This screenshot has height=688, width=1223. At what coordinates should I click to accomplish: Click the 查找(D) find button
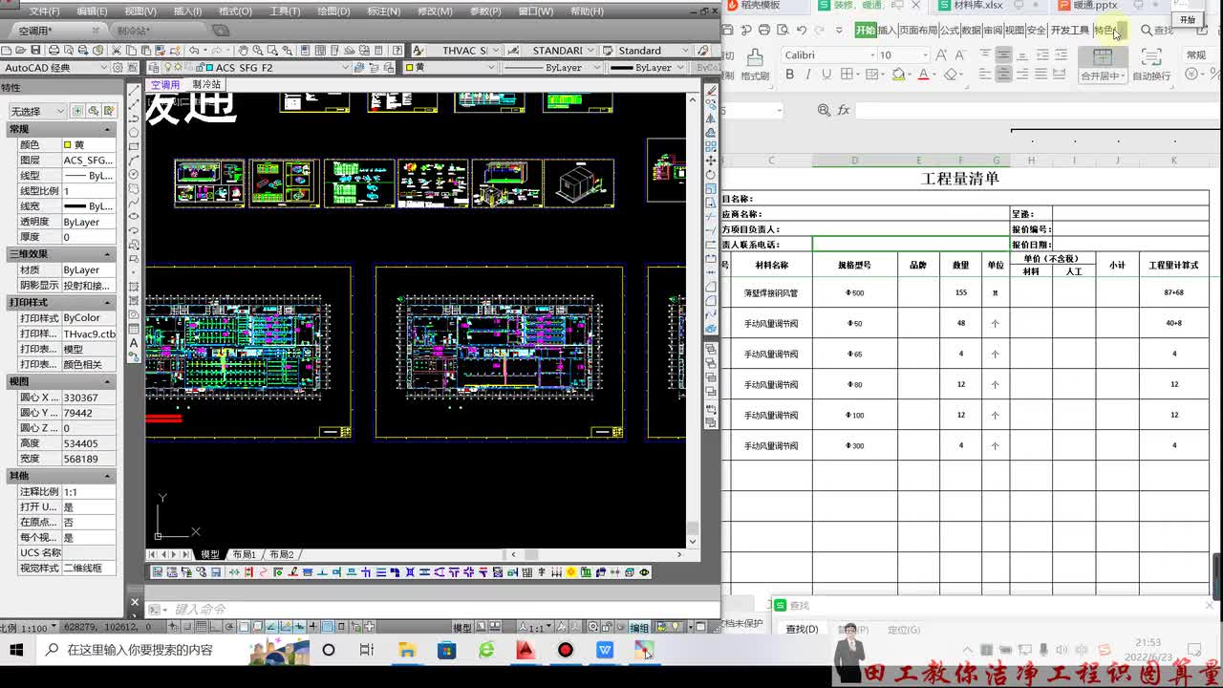click(x=802, y=629)
